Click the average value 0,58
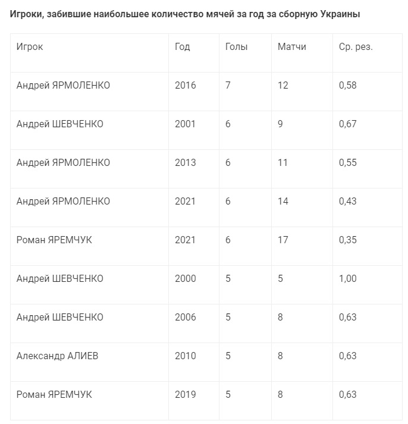Screen dimensions: 408x424 point(347,86)
